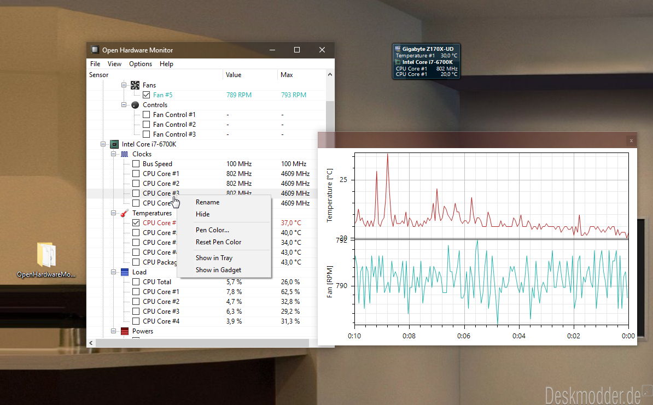Click the Powers category red icon
Screen dimensions: 653x405
click(x=125, y=331)
